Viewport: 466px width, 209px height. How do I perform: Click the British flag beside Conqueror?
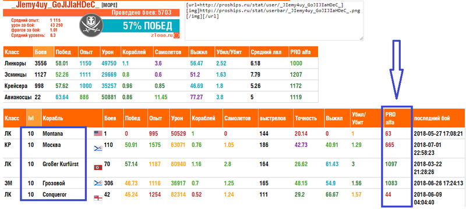98,198
